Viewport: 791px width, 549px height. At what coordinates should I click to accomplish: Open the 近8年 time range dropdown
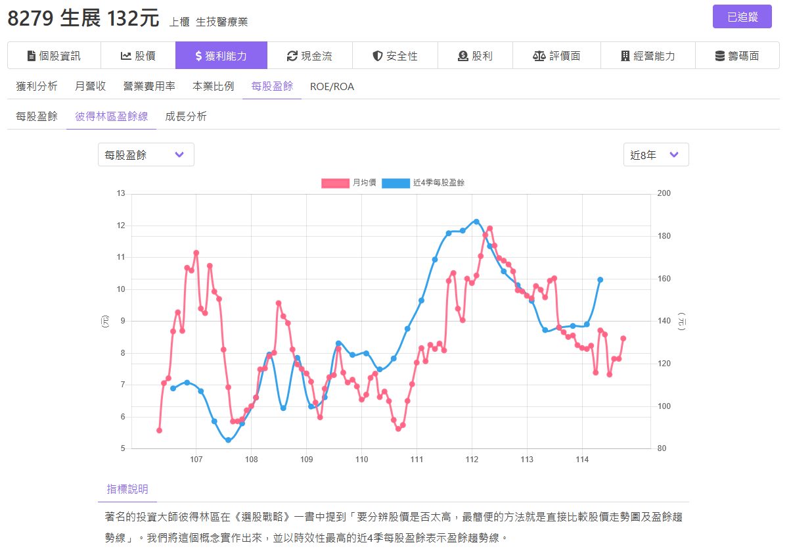click(656, 155)
